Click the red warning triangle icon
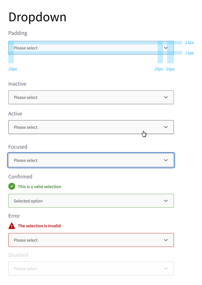Viewport: 202px width, 285px height. (x=12, y=226)
